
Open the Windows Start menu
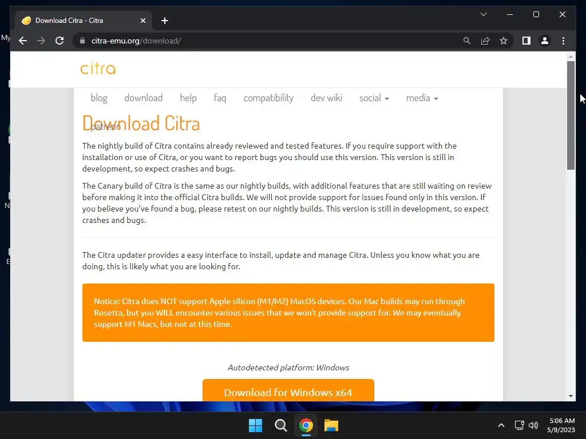click(x=256, y=425)
